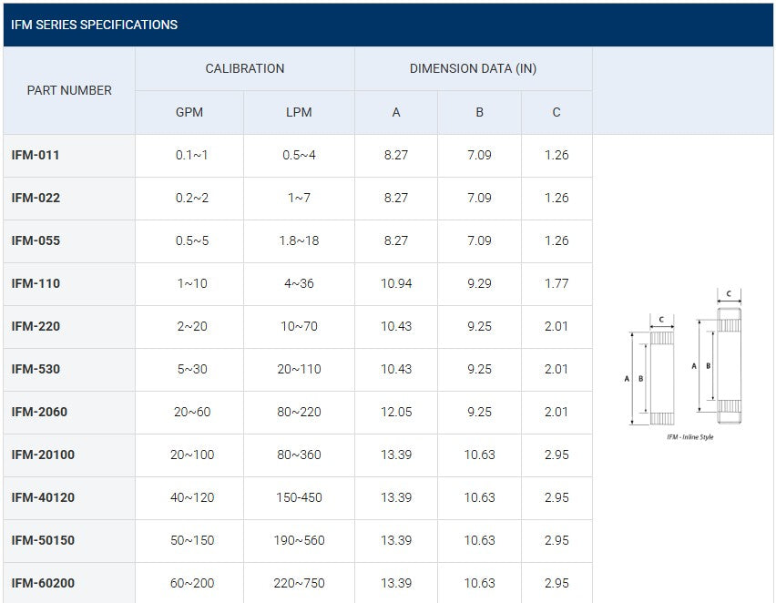Click LPM value 0.5~4
The height and width of the screenshot is (603, 776).
299,155
